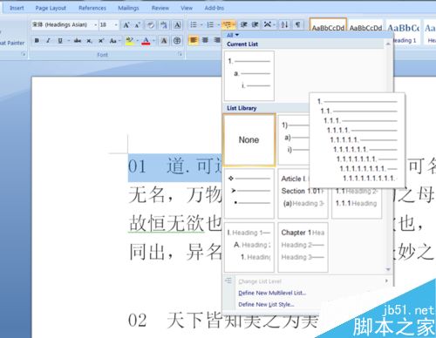Select the symbol bullets multilevel list

[x=249, y=193]
